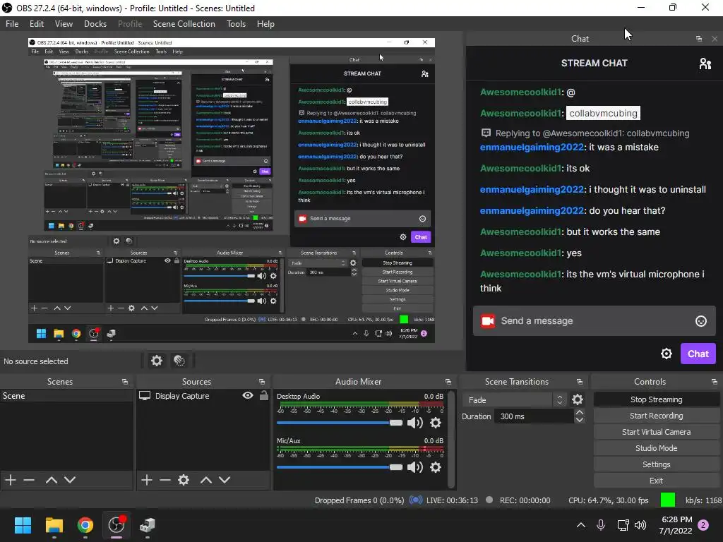Click channel points icon in message box
Image resolution: width=723 pixels, height=542 pixels.
[488, 321]
